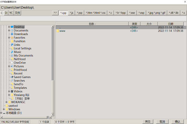The width and height of the screenshot is (187, 124).
Task: Click the Saved Games icon
Action: click(12, 77)
